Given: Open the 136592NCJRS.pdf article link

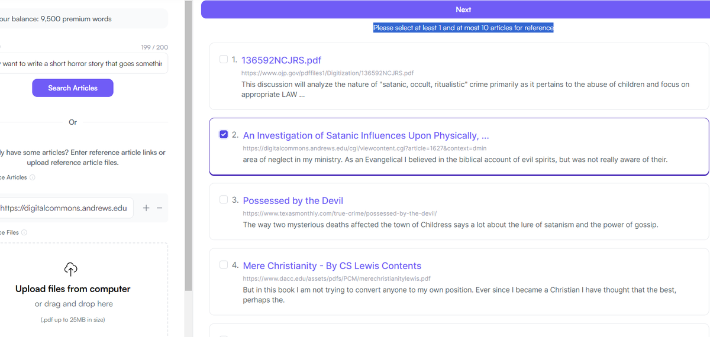Looking at the screenshot, I should point(281,60).
